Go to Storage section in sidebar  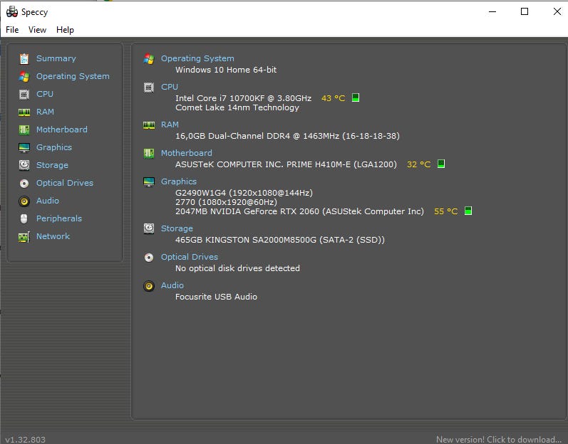[x=52, y=165]
